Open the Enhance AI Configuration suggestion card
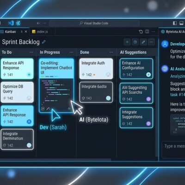 pyautogui.click(x=136, y=69)
